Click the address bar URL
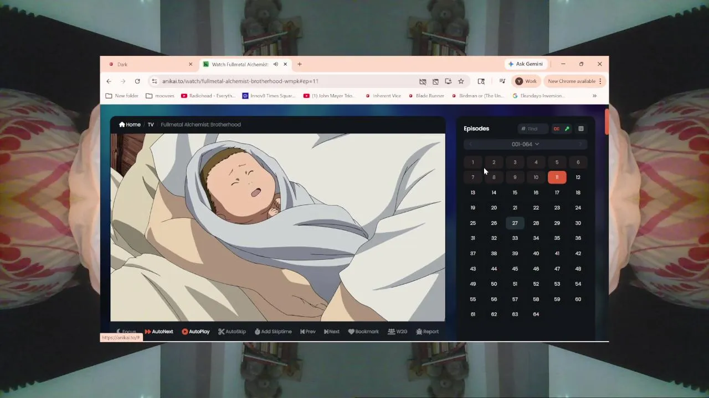 pyautogui.click(x=240, y=81)
